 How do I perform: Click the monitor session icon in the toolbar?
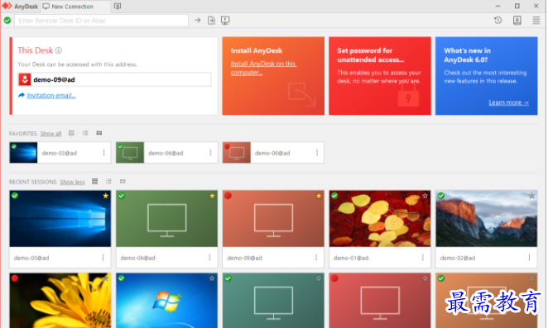point(225,20)
